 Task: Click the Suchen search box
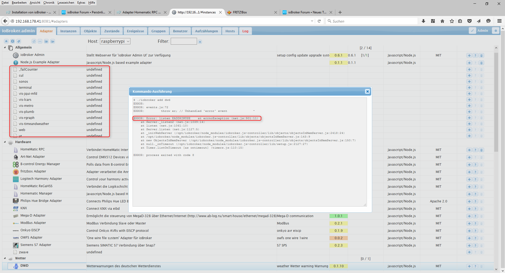(372, 21)
